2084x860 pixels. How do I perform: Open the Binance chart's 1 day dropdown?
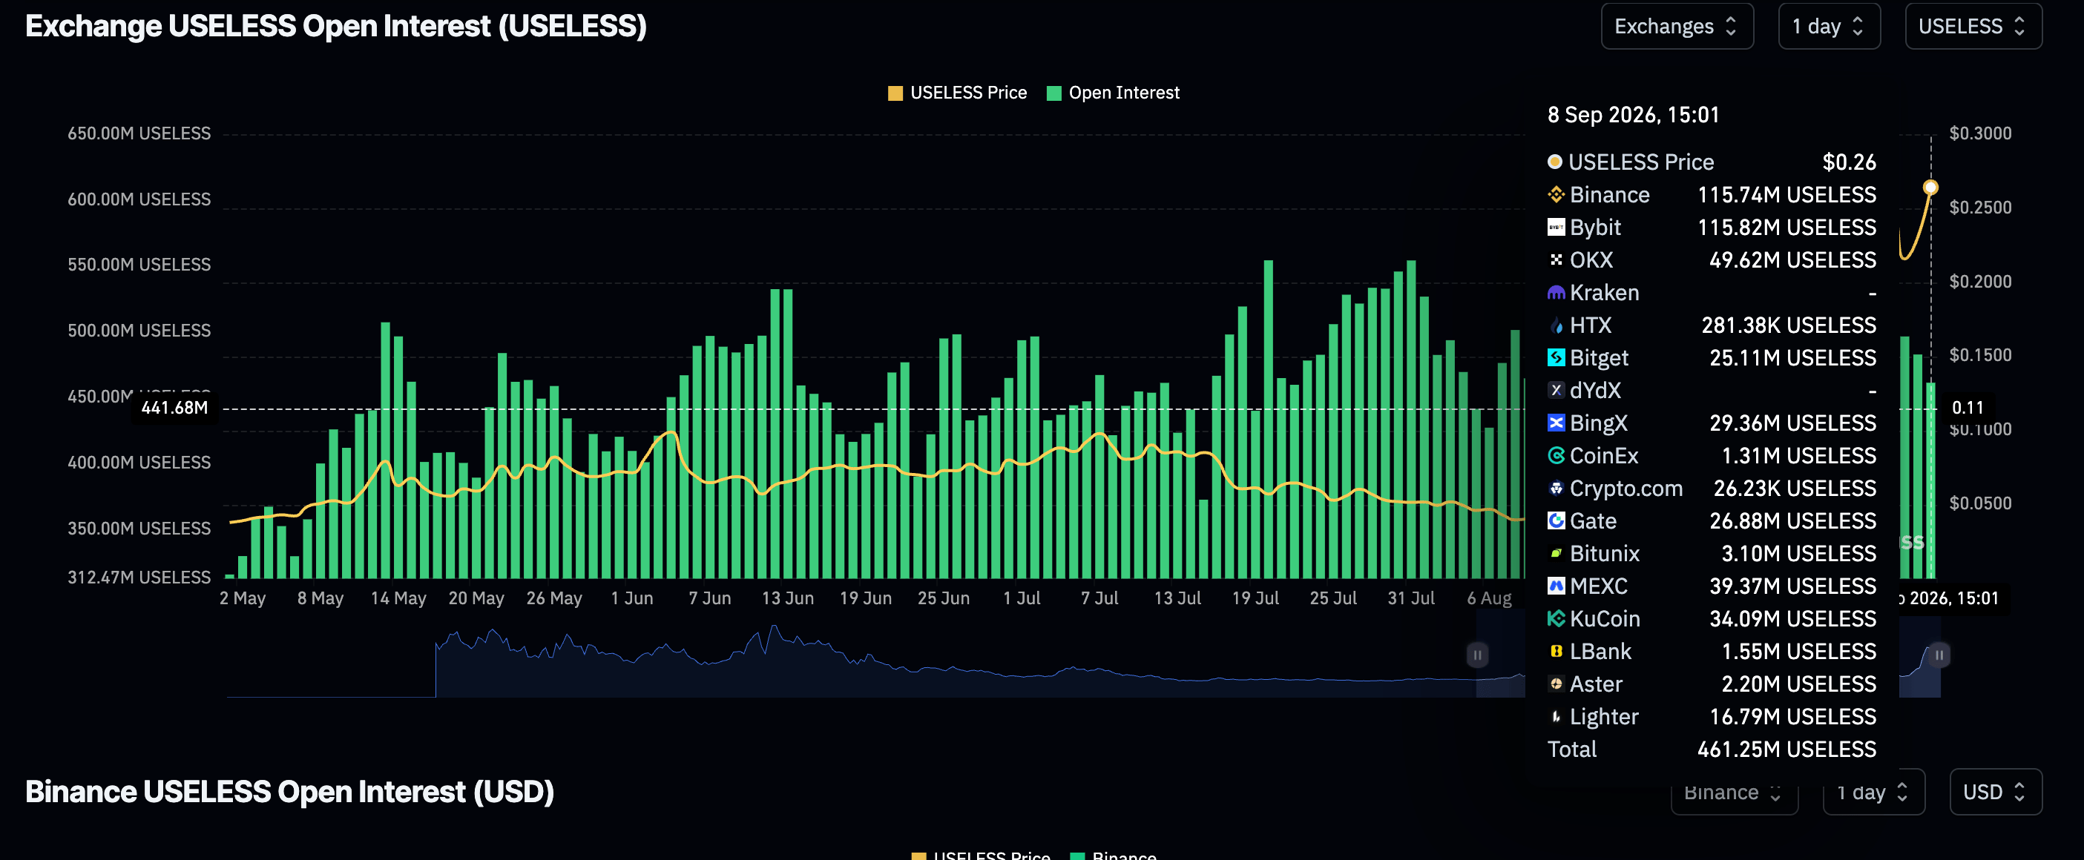tap(1873, 792)
